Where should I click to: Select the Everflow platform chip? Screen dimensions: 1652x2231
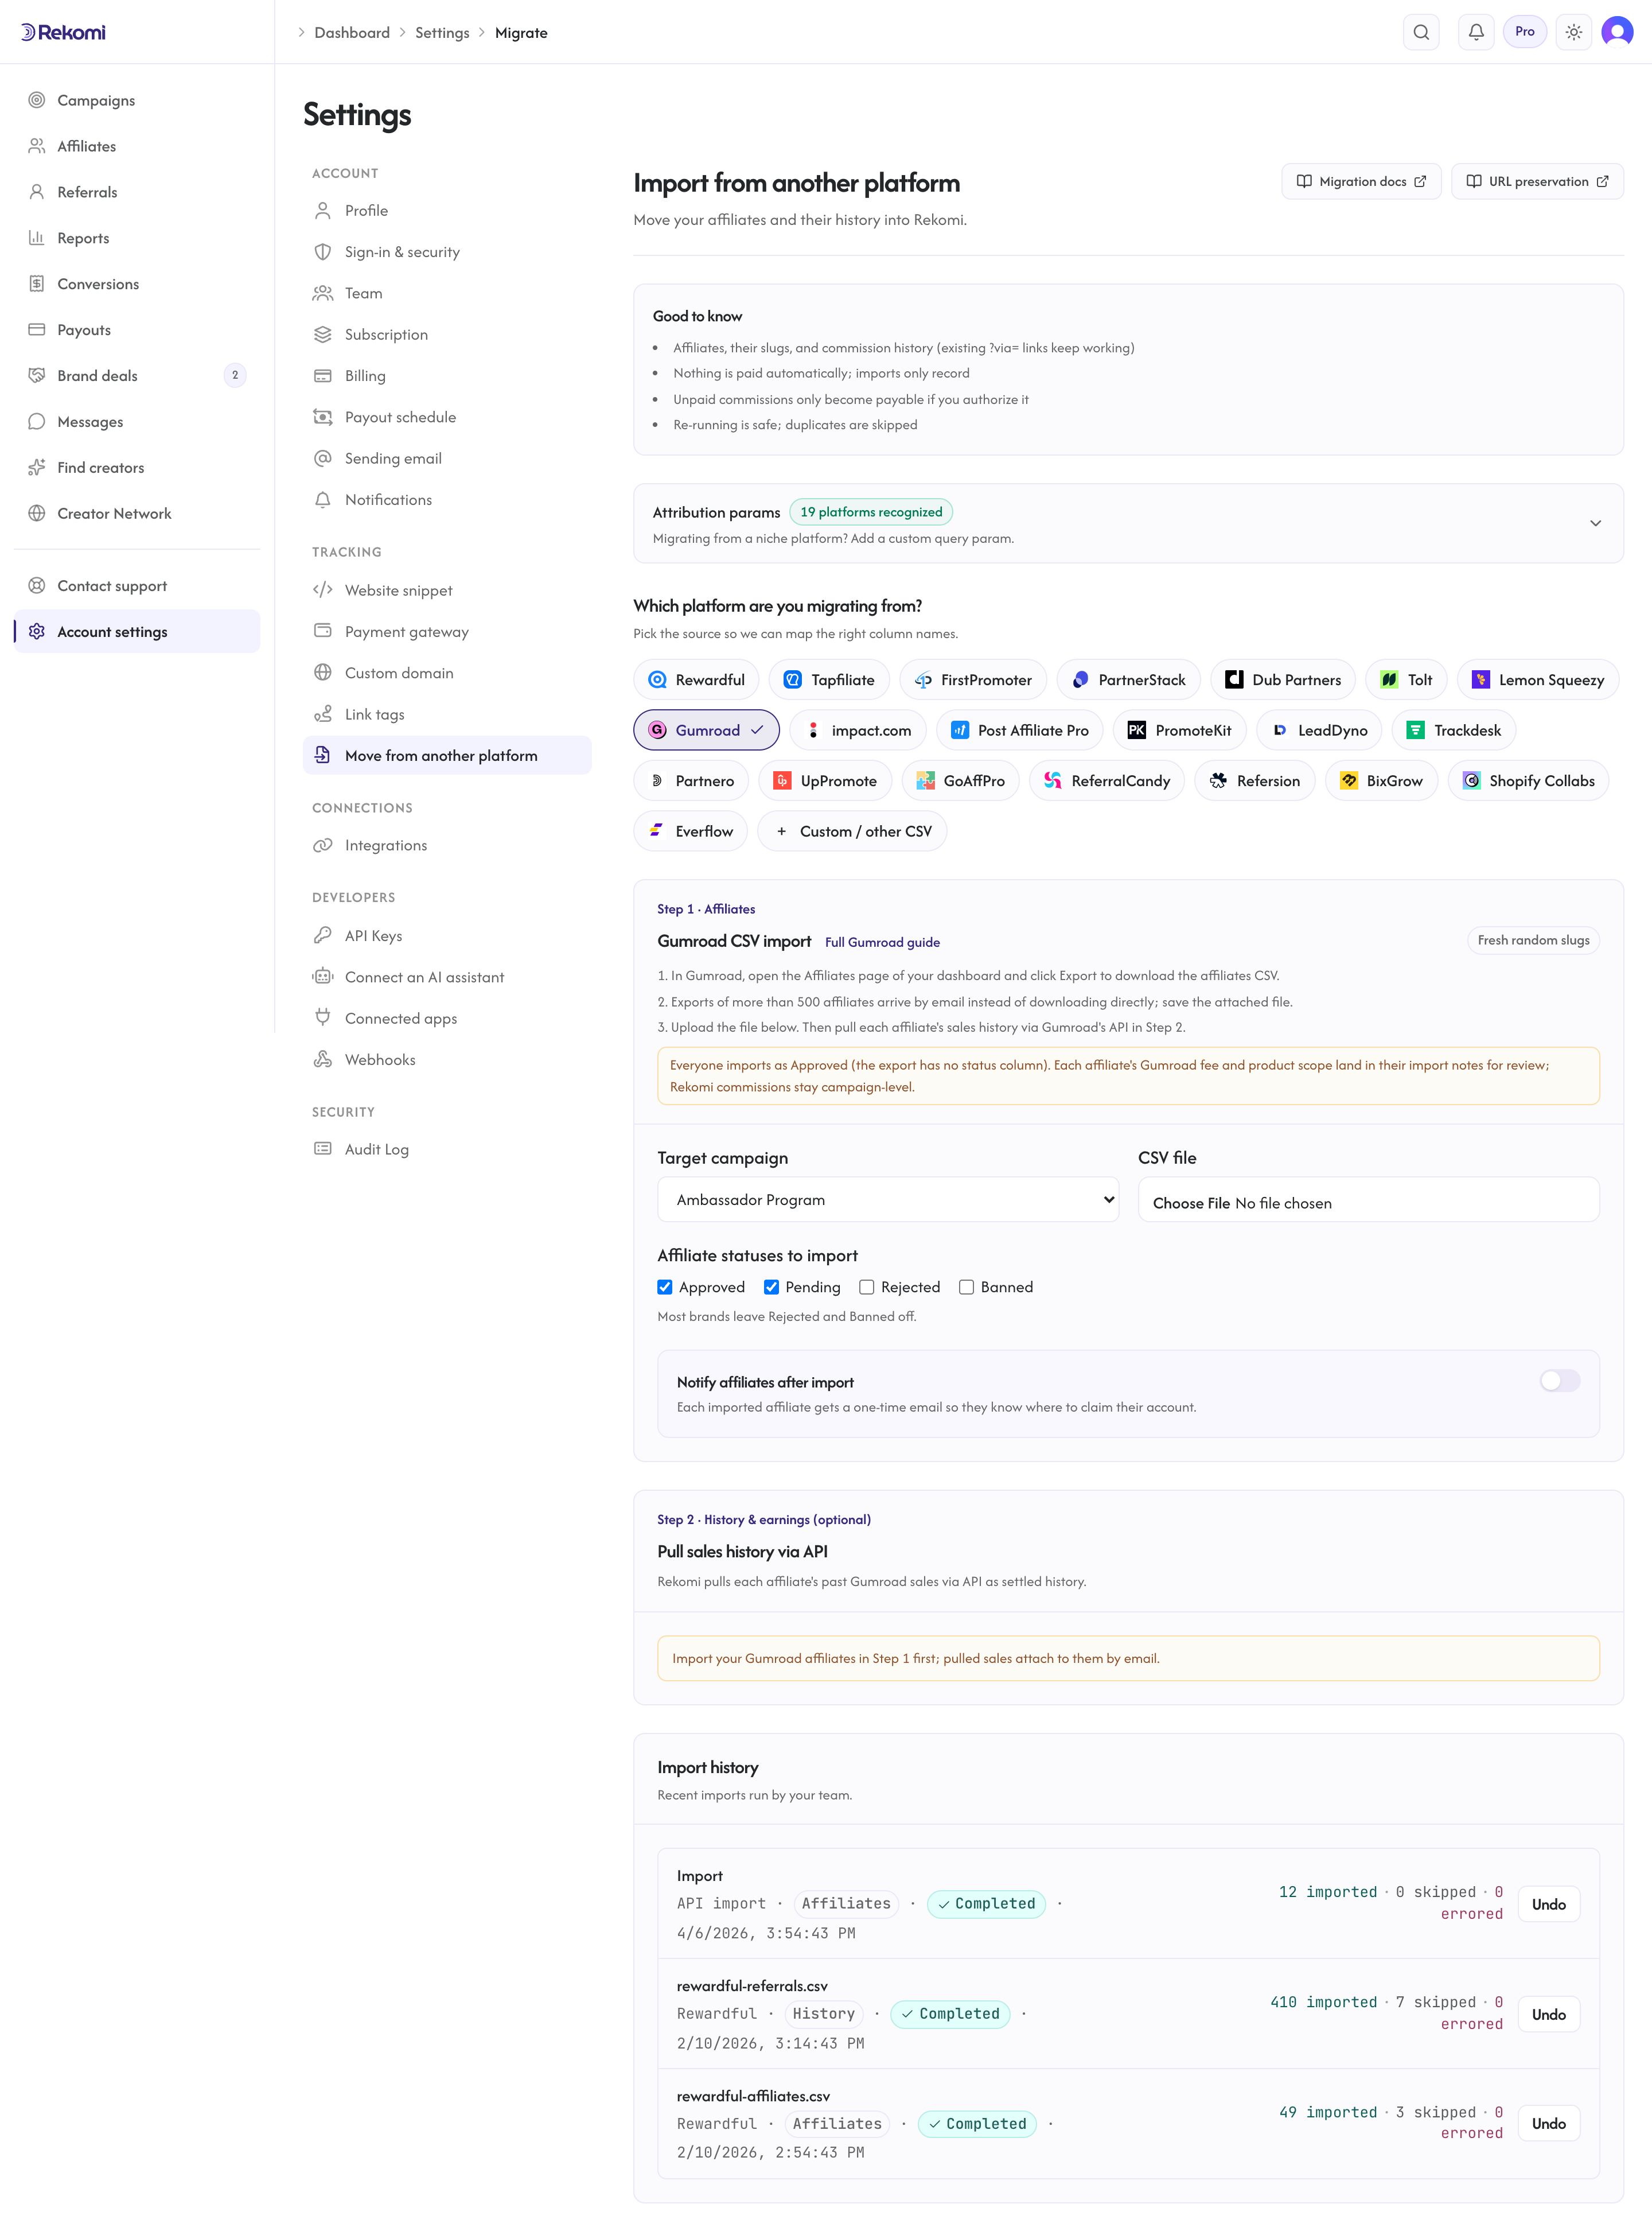pyautogui.click(x=690, y=831)
